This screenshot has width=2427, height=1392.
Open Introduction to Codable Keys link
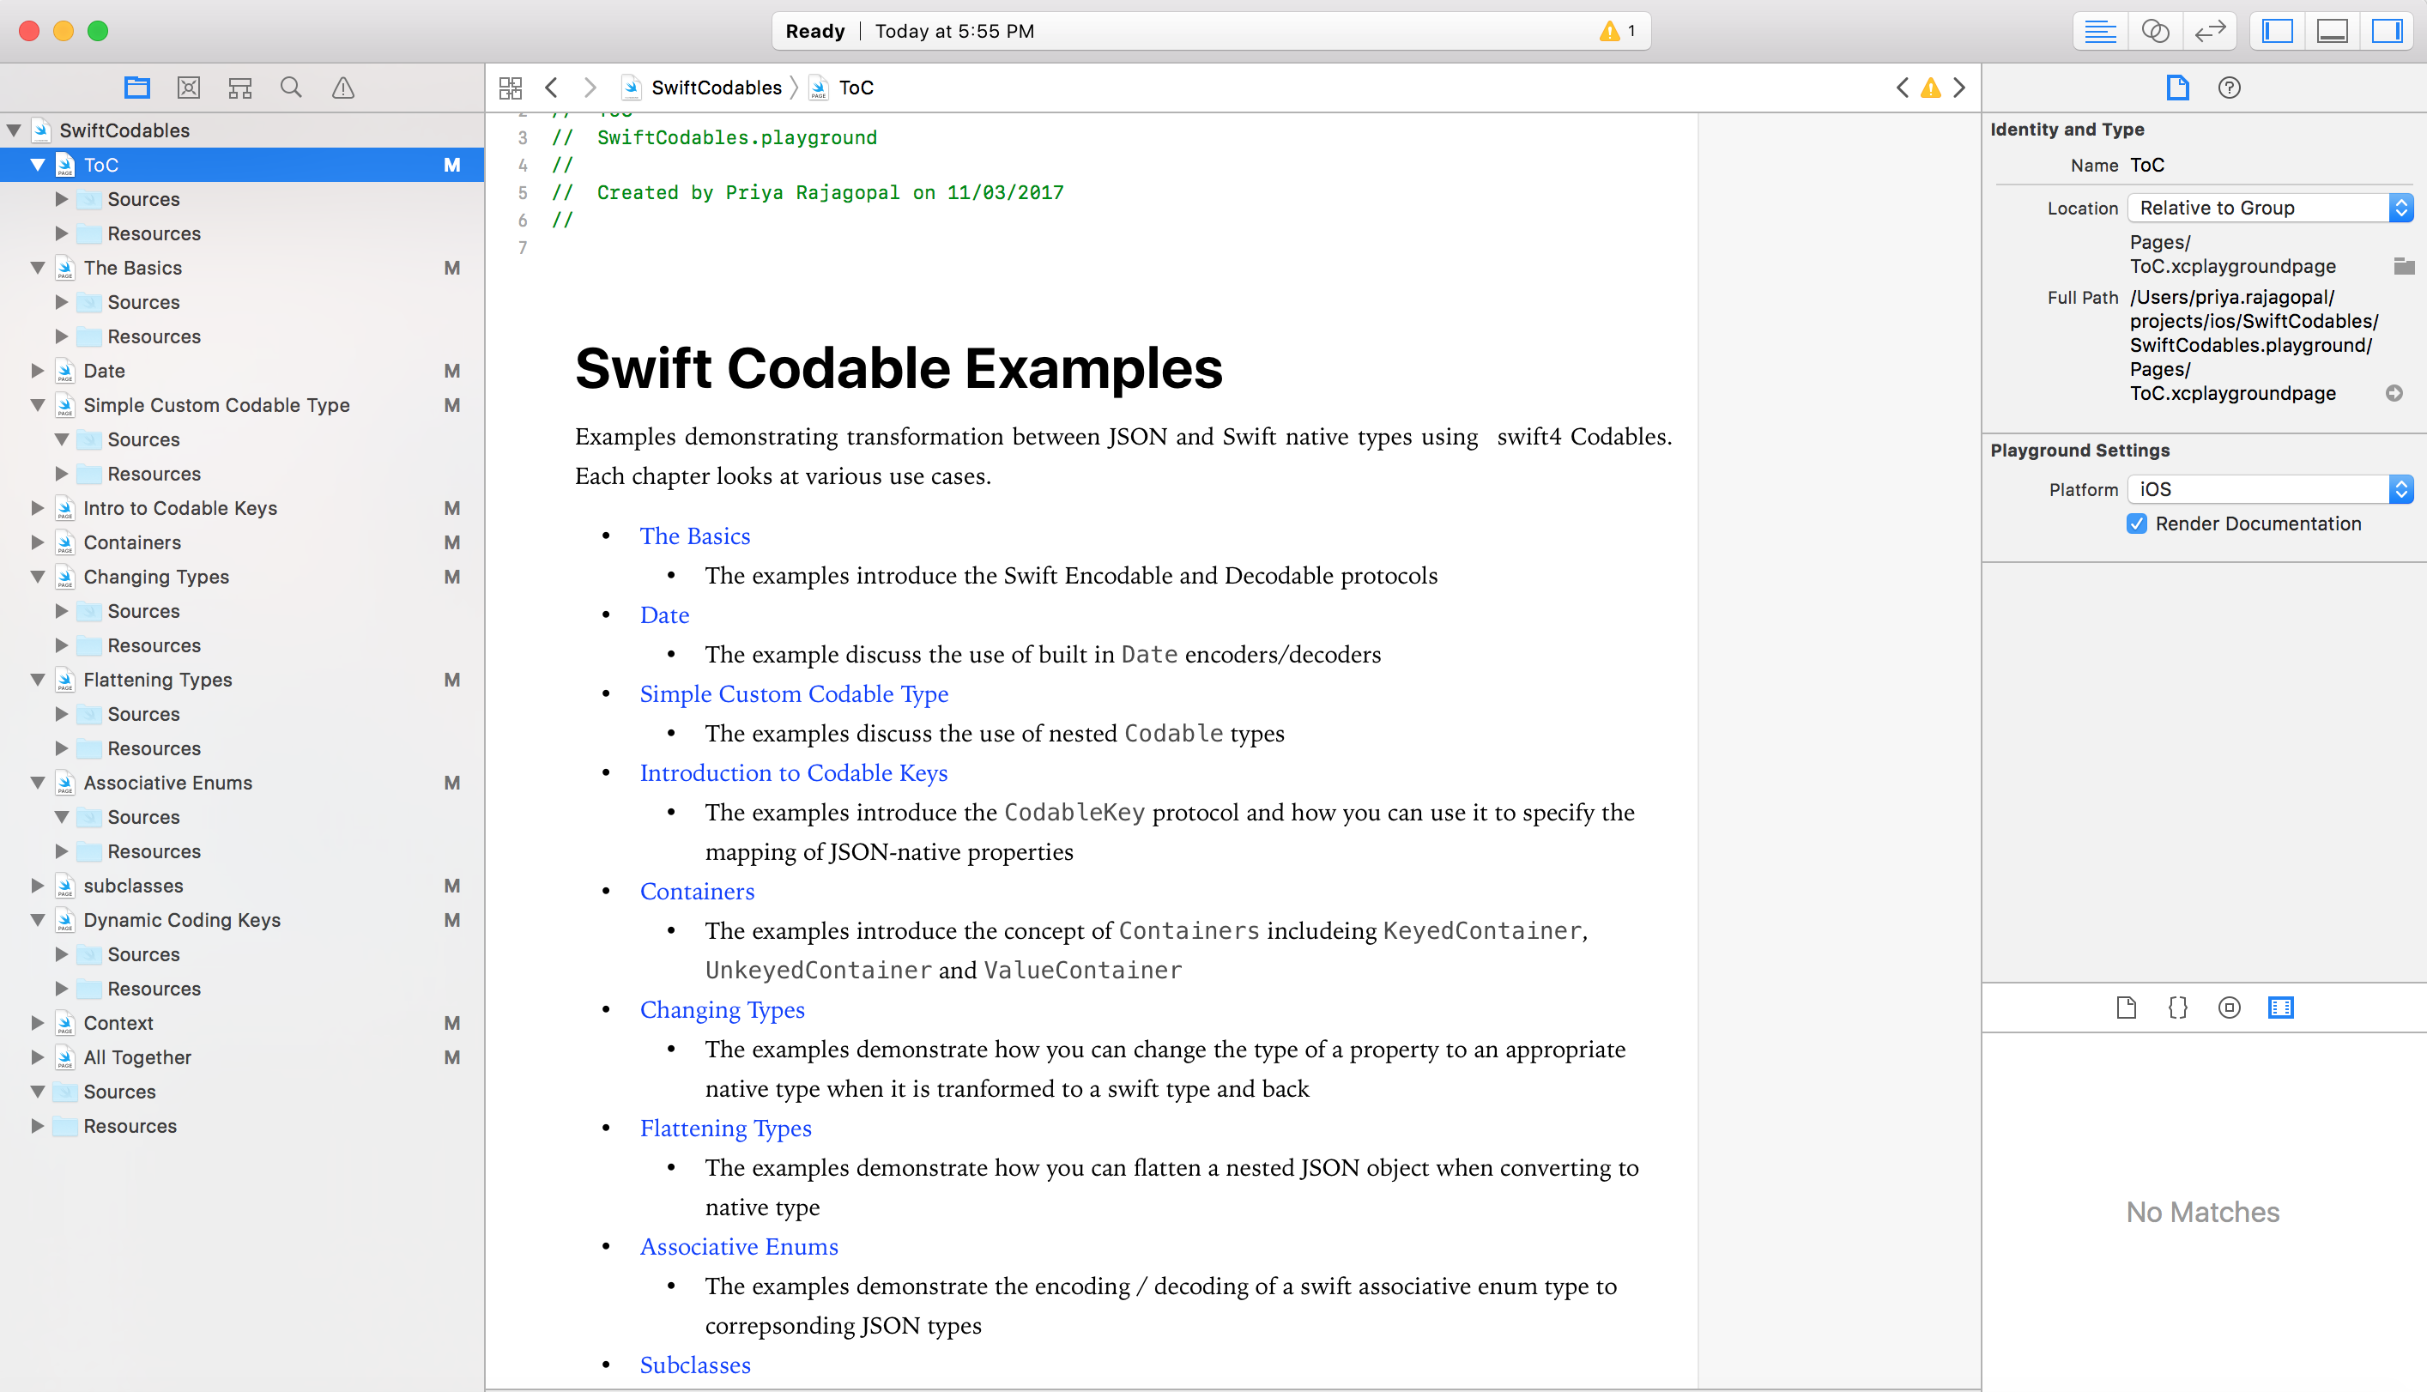tap(793, 773)
